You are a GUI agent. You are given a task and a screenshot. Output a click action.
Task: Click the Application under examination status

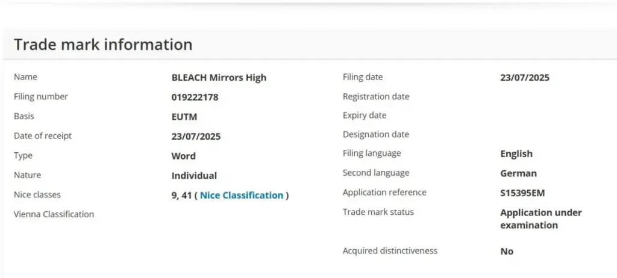click(x=540, y=219)
